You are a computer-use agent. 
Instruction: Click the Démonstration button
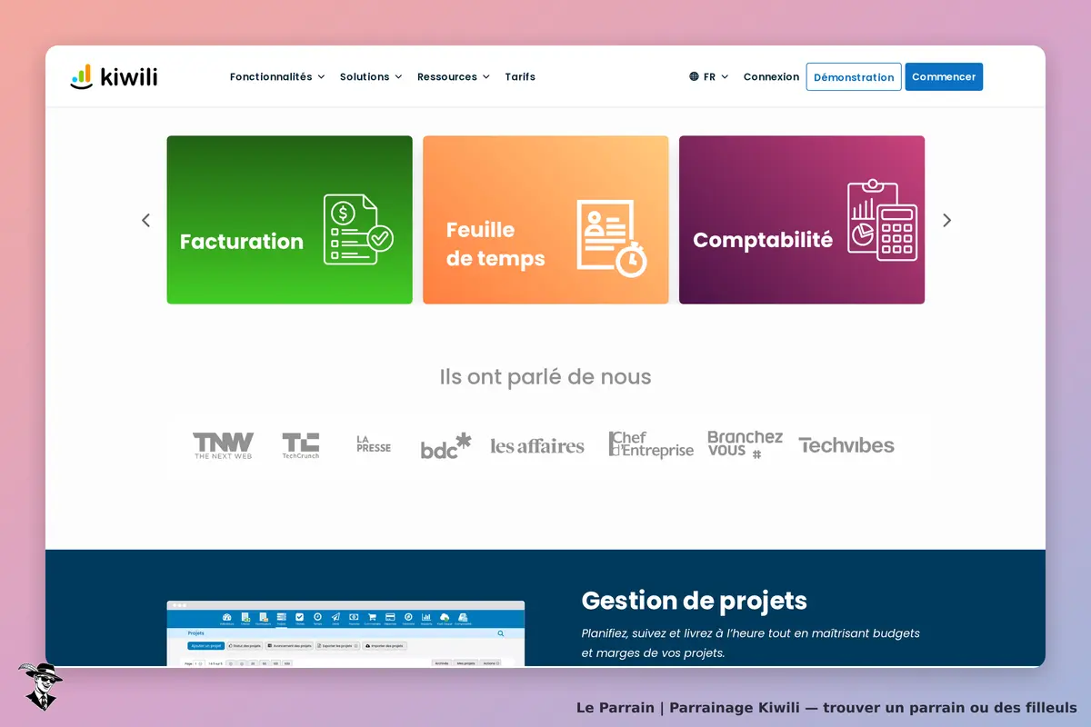click(x=854, y=77)
